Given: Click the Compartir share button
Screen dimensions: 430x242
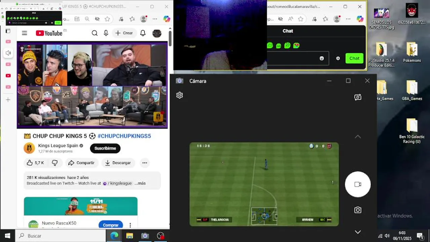Looking at the screenshot, I should tap(81, 163).
